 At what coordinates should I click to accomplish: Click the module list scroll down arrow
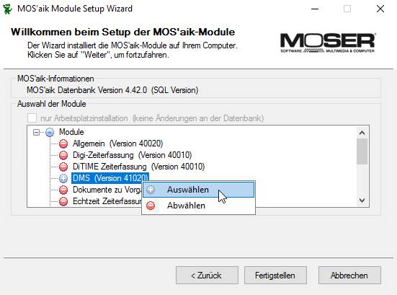pyautogui.click(x=362, y=201)
